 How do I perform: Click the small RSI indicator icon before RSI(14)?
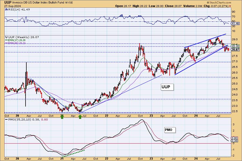coord(6,9)
